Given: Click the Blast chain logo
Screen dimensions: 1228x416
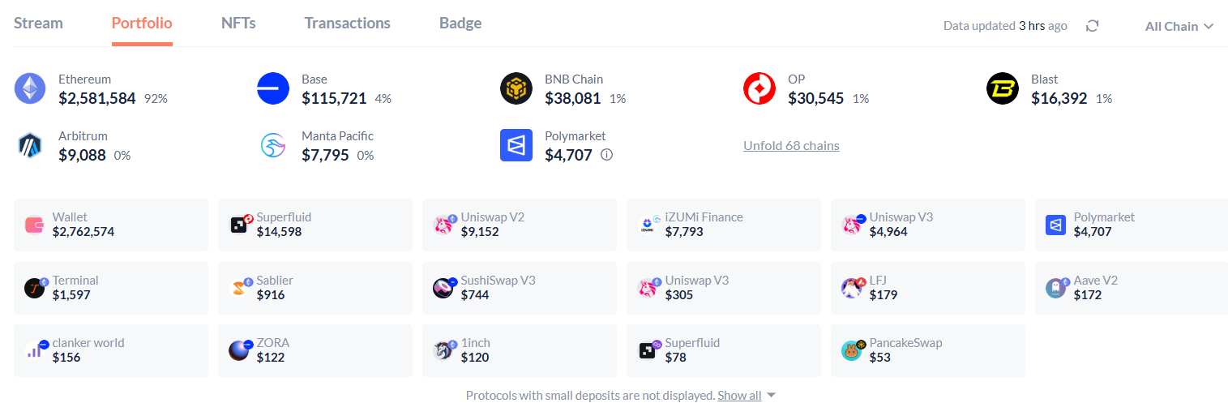Looking at the screenshot, I should coord(1003,88).
